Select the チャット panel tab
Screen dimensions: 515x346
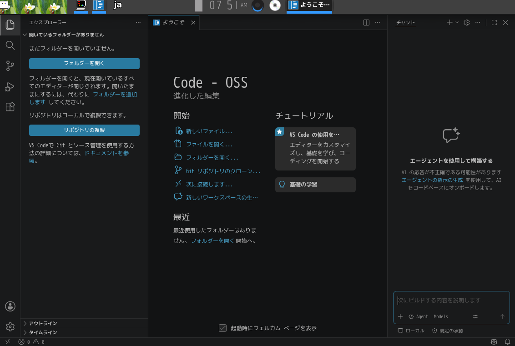coord(405,22)
